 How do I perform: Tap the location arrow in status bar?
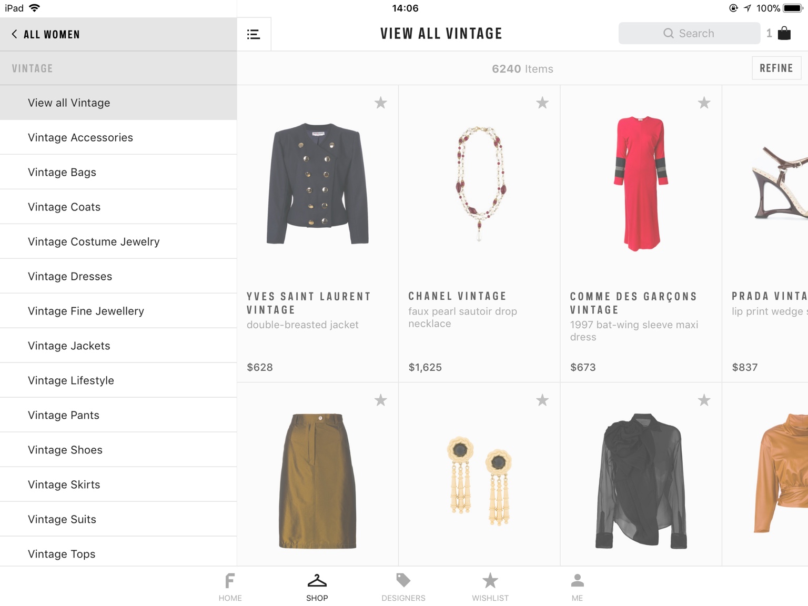747,8
